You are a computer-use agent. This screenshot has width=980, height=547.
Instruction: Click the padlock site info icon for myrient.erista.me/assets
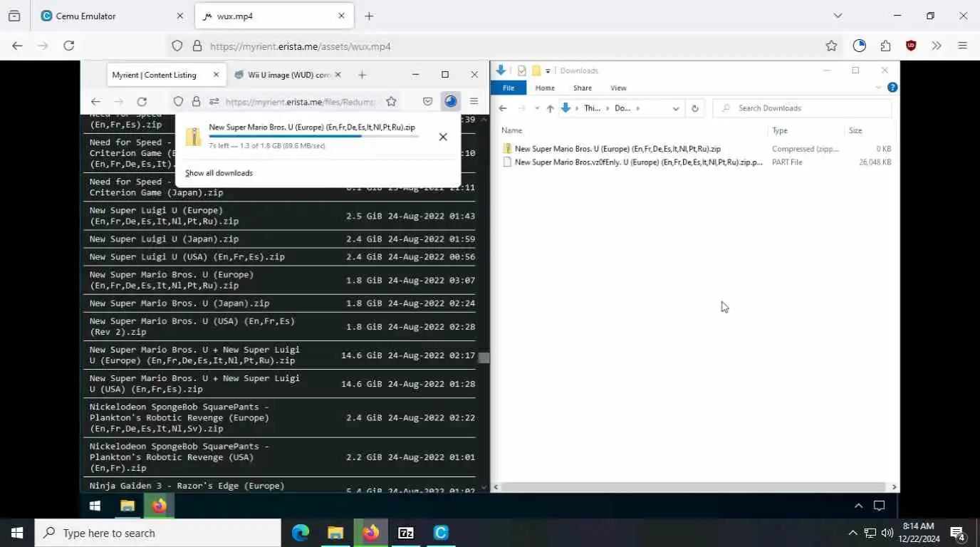[197, 46]
